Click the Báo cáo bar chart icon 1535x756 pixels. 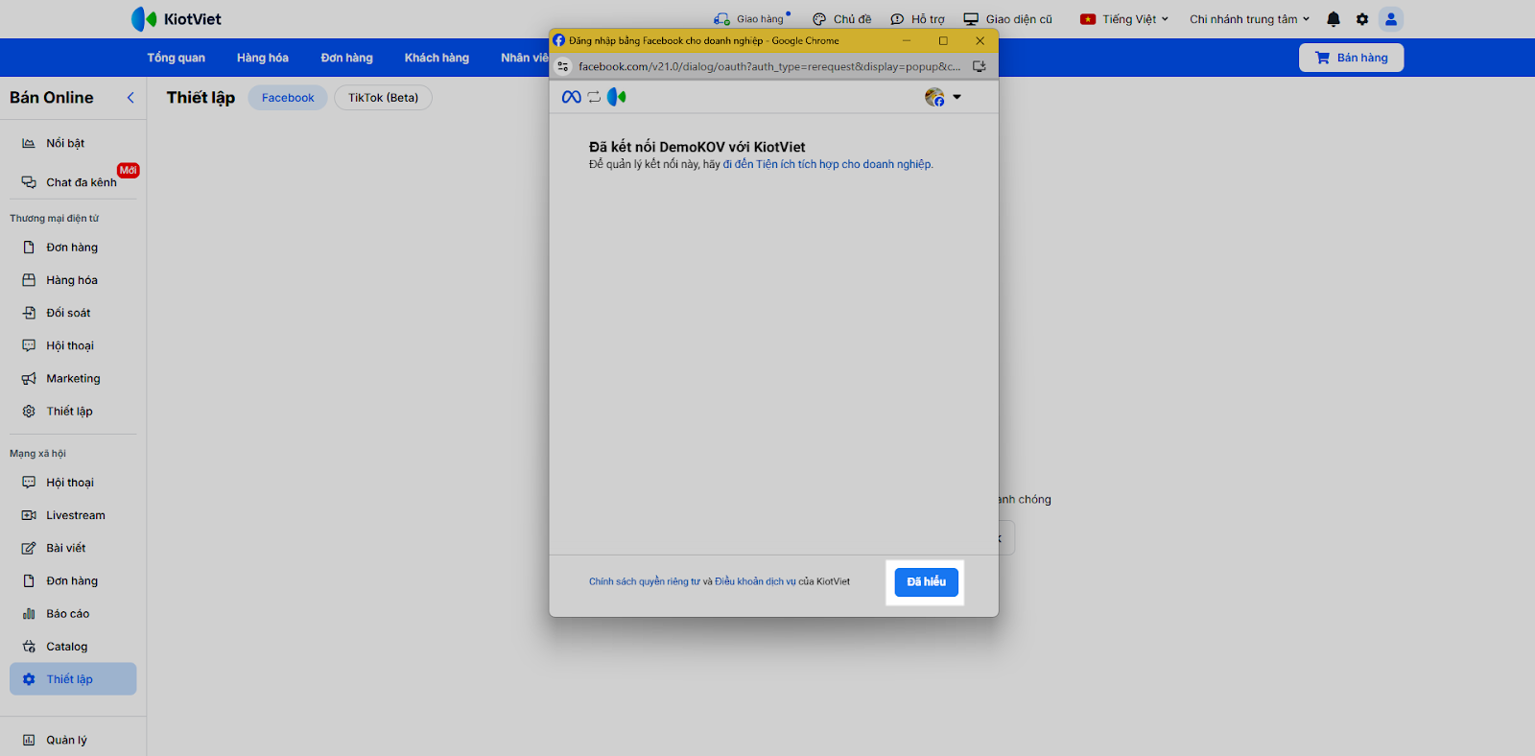[29, 614]
